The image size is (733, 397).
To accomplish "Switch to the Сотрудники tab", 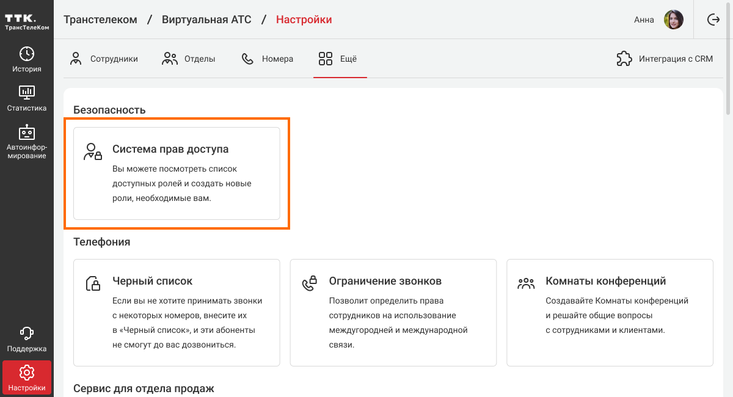I will (104, 59).
